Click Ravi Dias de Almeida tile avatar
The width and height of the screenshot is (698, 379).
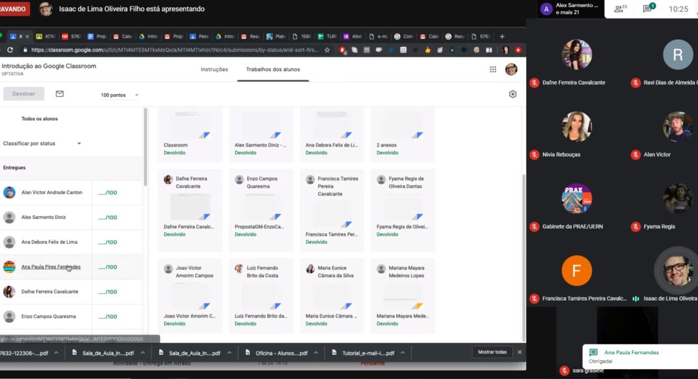pos(678,54)
